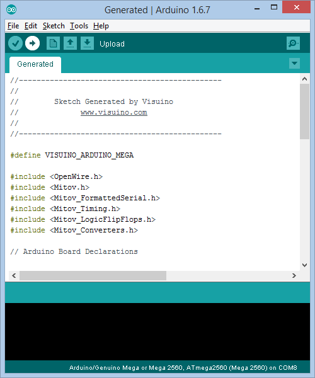Viewport: 315px width, 378px height.
Task: Click the Sketch Generated by Visuino comment
Action: coord(113,101)
